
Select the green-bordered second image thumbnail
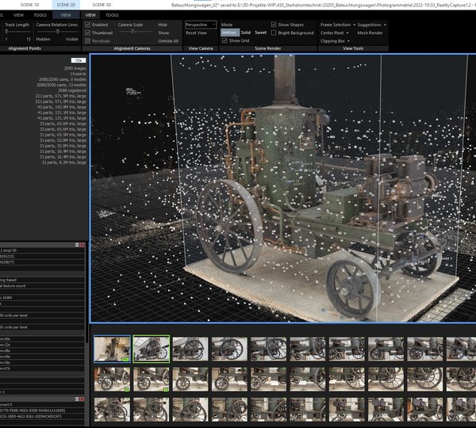click(x=152, y=349)
